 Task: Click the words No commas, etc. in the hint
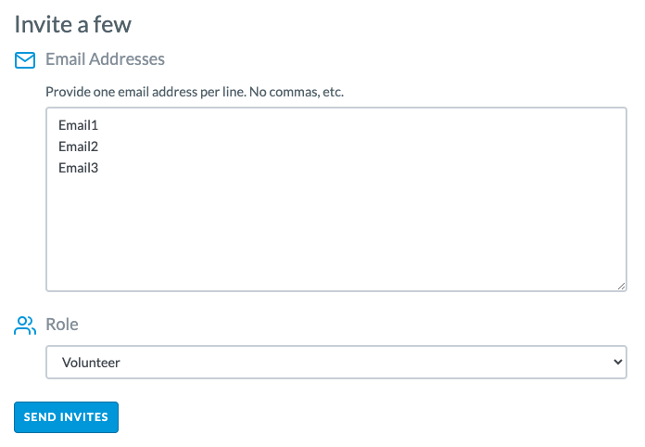297,92
